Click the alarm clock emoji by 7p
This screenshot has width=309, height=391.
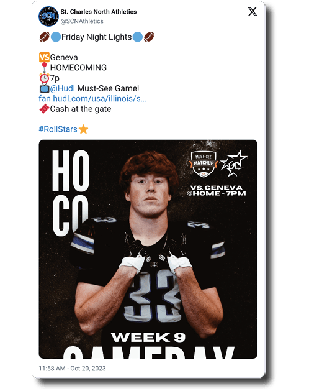[44, 78]
